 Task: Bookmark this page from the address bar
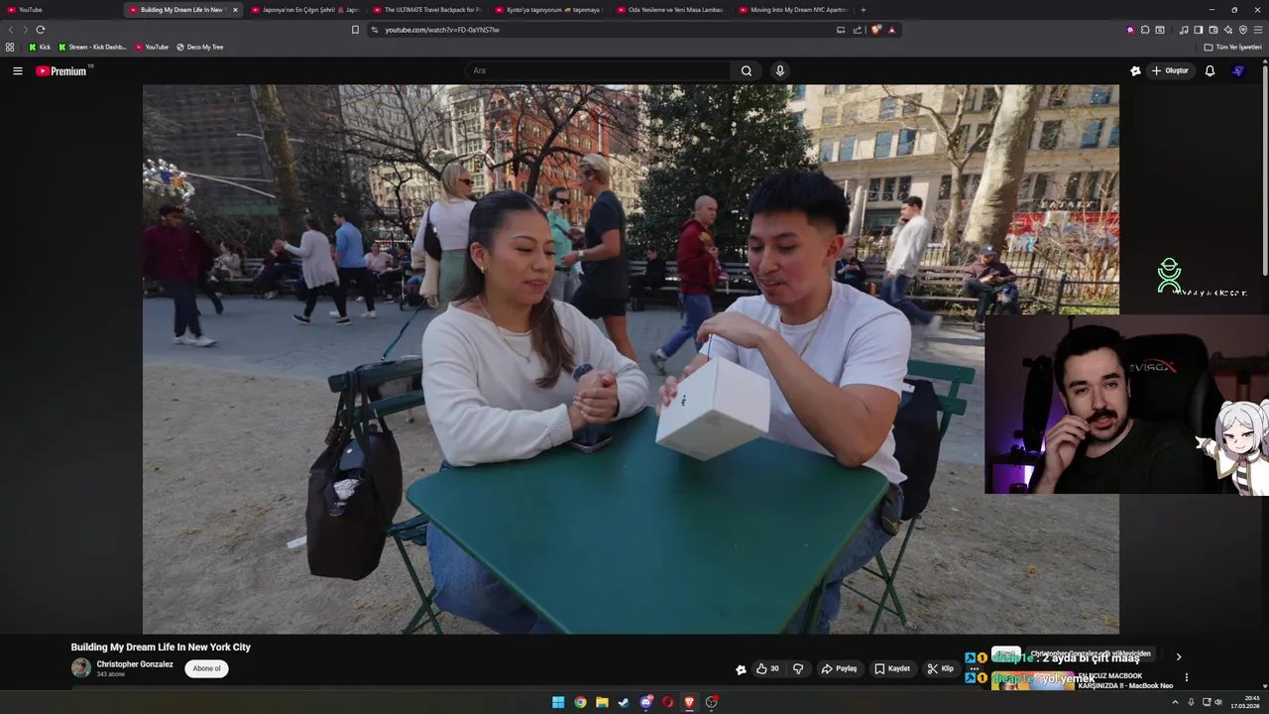coord(355,30)
